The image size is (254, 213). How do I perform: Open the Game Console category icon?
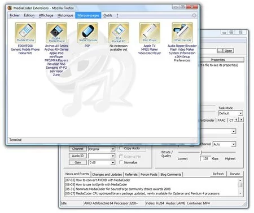pos(87,33)
